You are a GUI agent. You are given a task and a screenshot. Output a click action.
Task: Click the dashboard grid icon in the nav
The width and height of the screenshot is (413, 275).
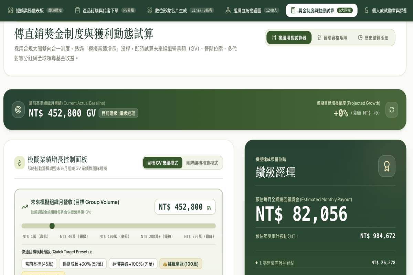[x=11, y=10]
